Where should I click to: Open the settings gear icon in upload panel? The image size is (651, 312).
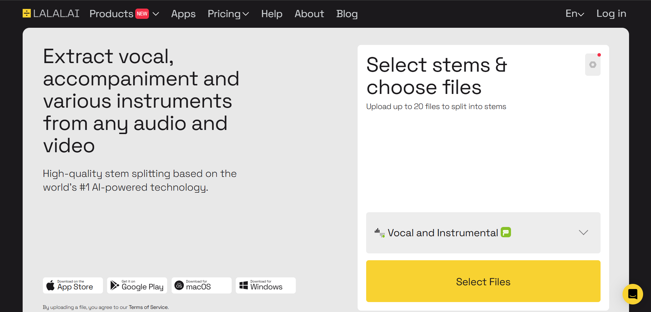tap(593, 65)
